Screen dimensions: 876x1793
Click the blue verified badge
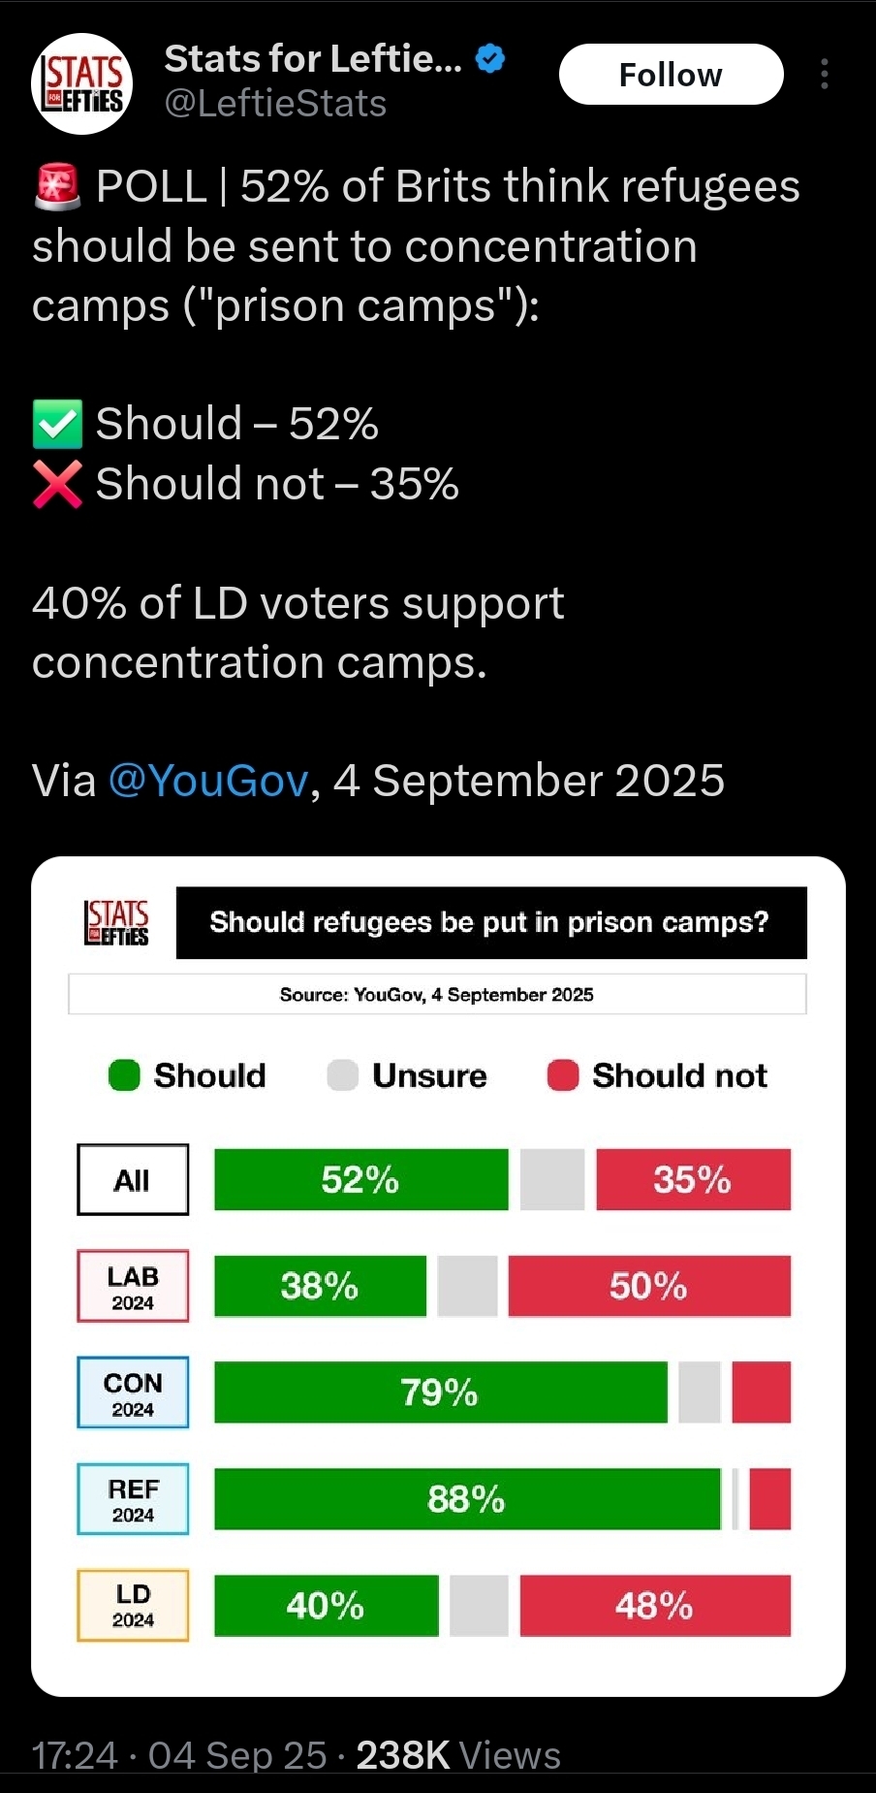[491, 59]
